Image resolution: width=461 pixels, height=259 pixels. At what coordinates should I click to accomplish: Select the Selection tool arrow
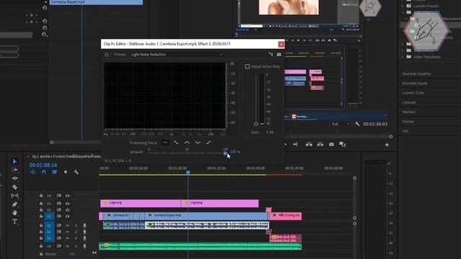tap(14, 161)
